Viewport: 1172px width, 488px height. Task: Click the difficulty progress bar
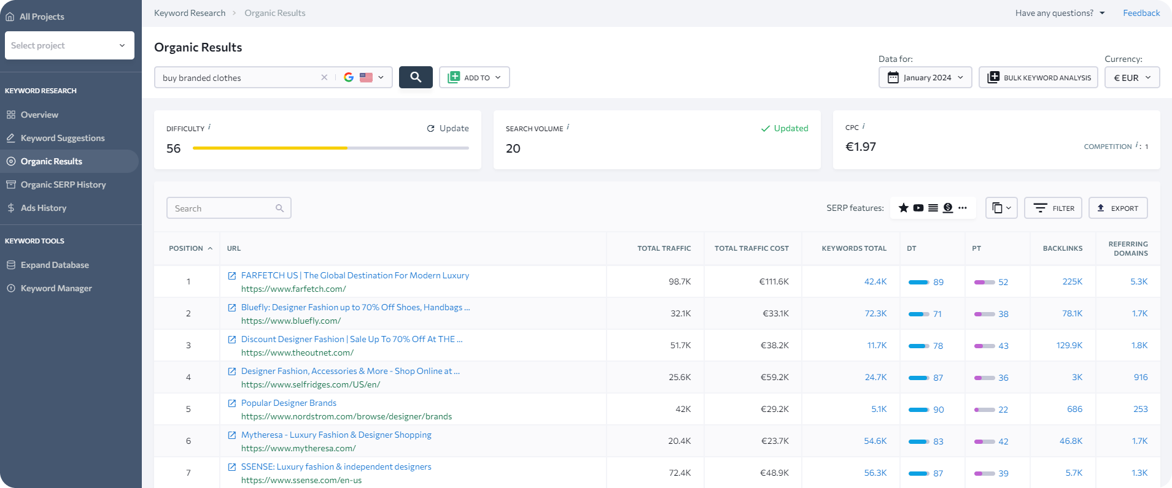[x=330, y=148]
